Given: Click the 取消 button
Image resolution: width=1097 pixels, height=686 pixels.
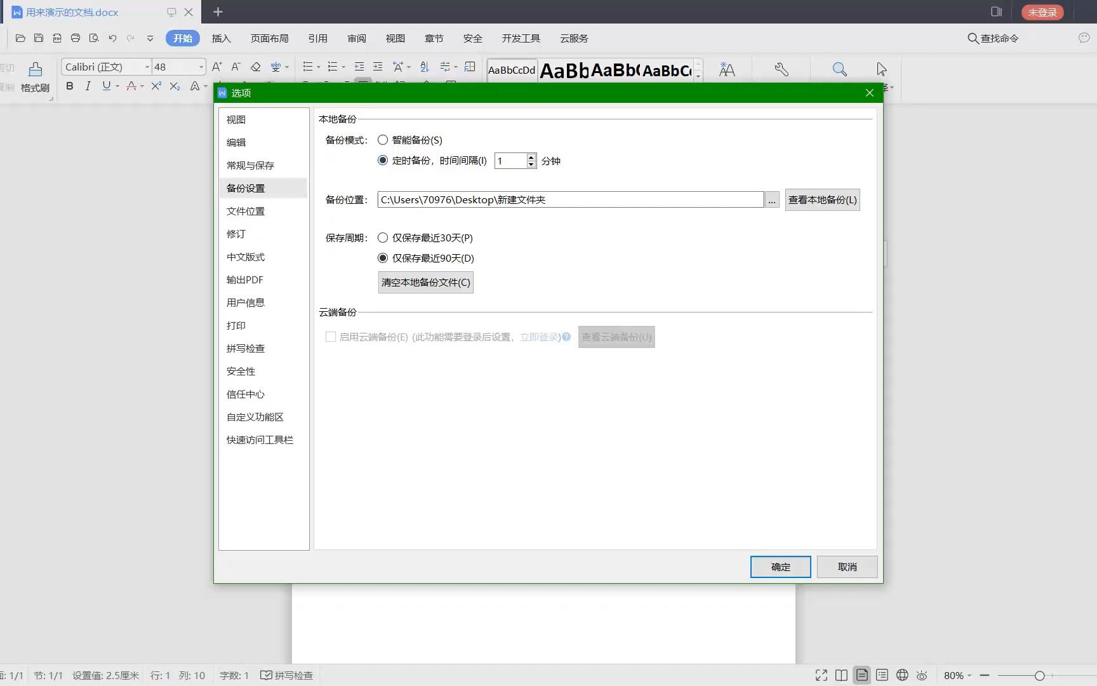Looking at the screenshot, I should [x=847, y=567].
